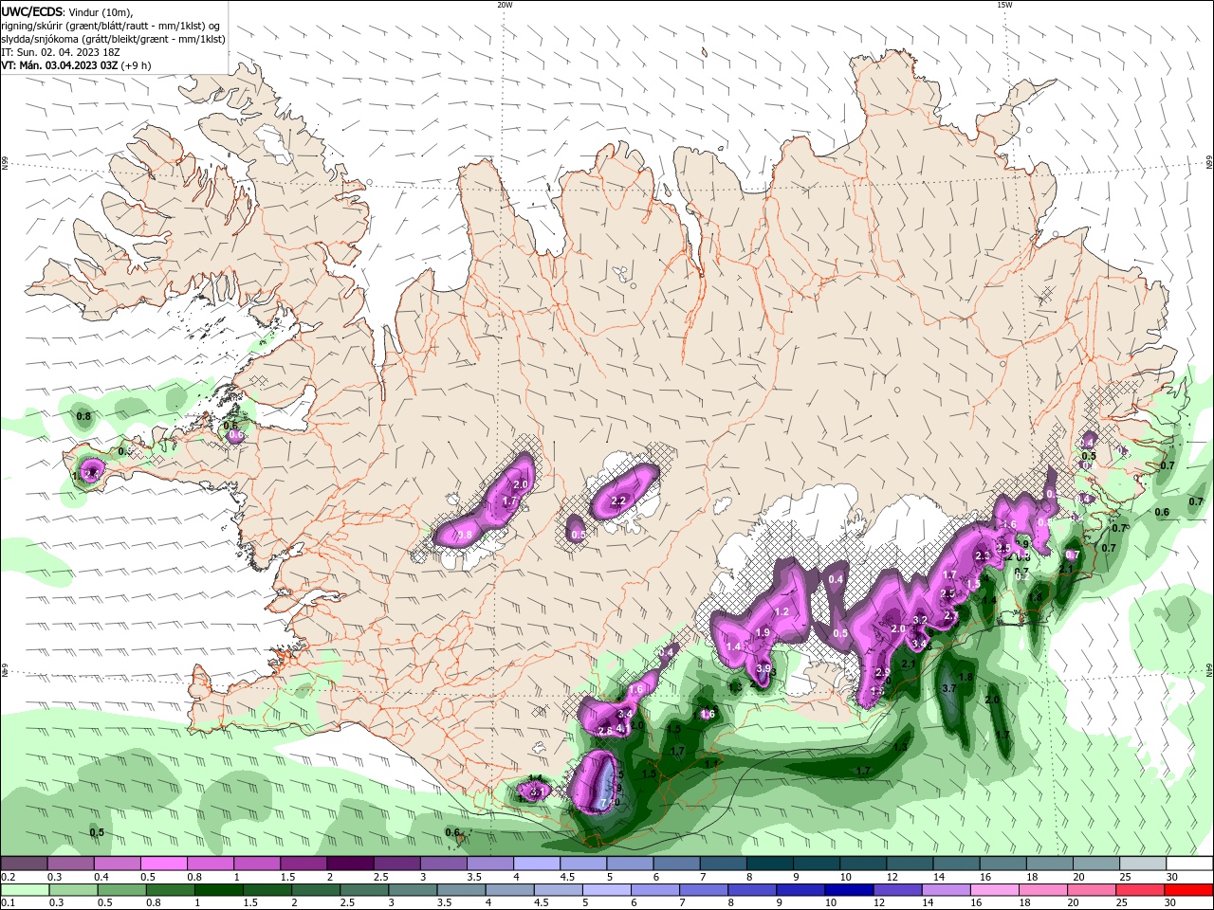Click the '3.7' precipitation value on the map
Screen dimensions: 1214x910
click(x=948, y=688)
